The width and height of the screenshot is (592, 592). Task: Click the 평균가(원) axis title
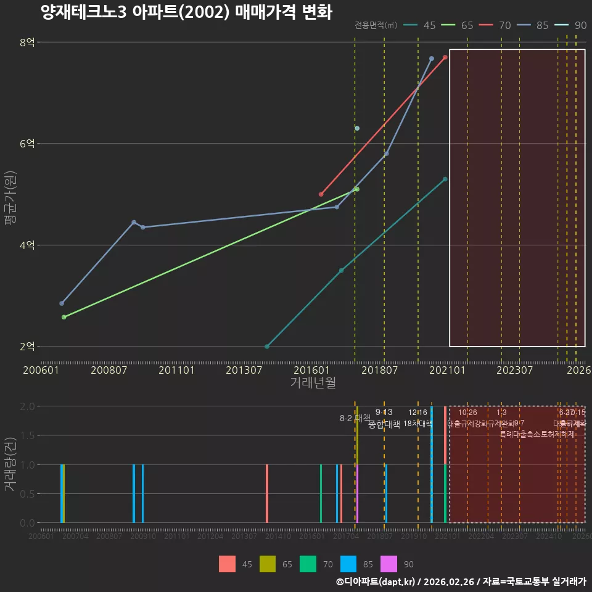pyautogui.click(x=10, y=198)
